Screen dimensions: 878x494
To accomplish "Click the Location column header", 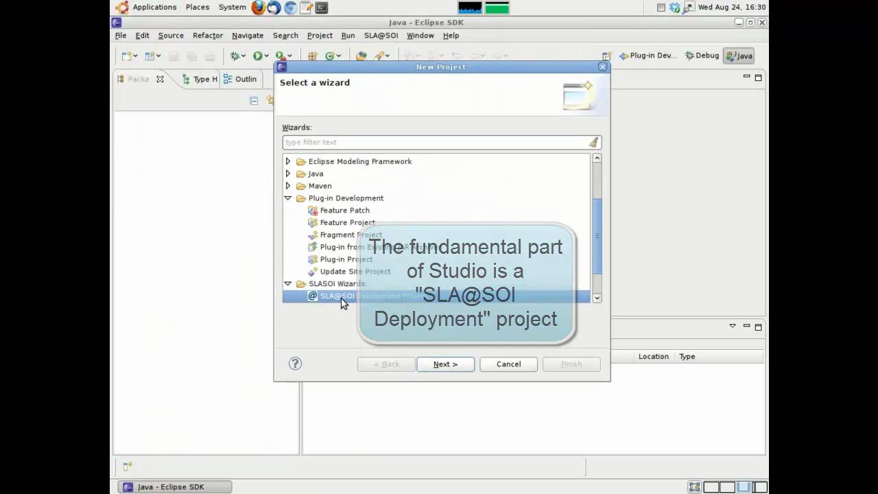I will point(653,356).
